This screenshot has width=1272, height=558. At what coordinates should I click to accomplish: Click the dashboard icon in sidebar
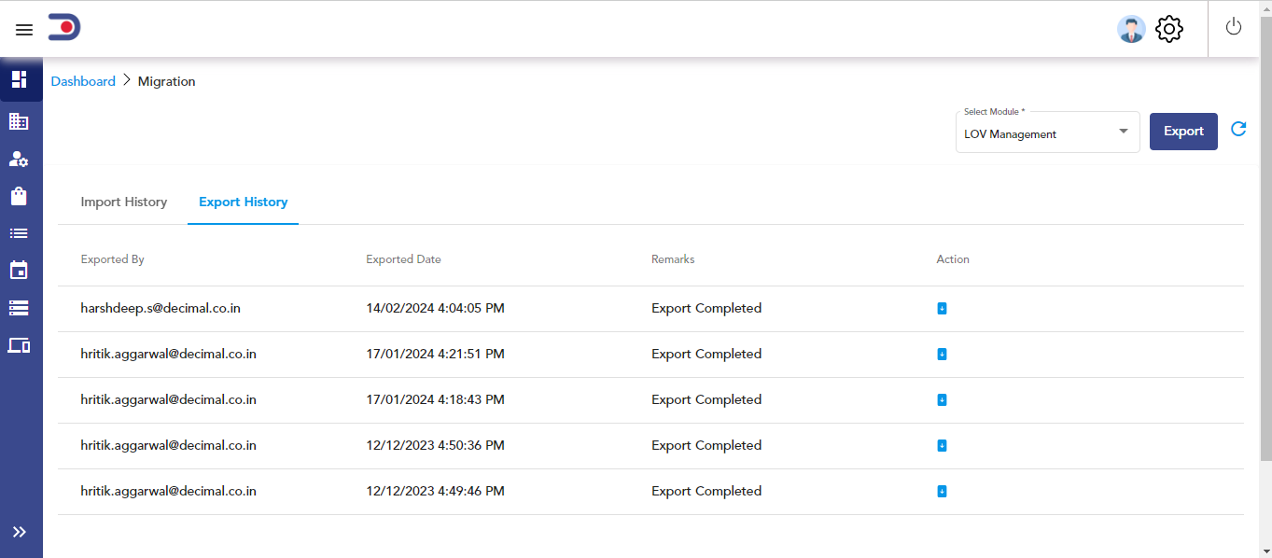[x=19, y=79]
